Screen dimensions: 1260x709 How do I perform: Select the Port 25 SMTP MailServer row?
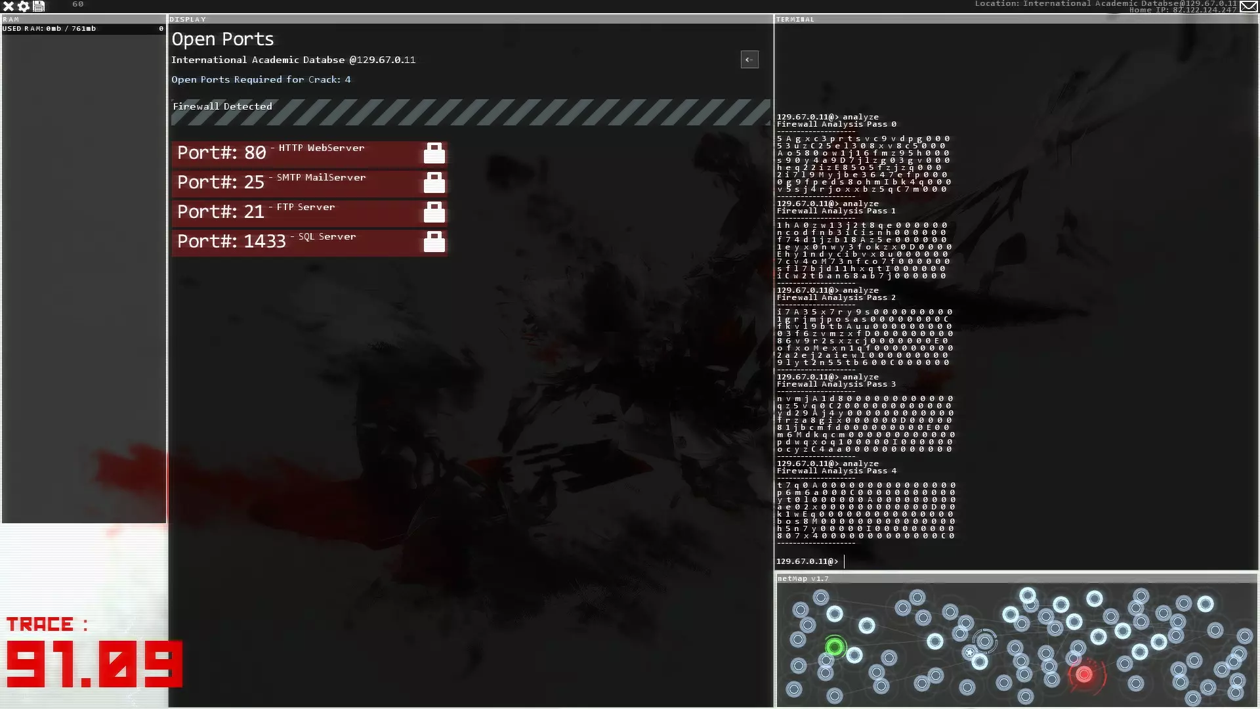[295, 183]
